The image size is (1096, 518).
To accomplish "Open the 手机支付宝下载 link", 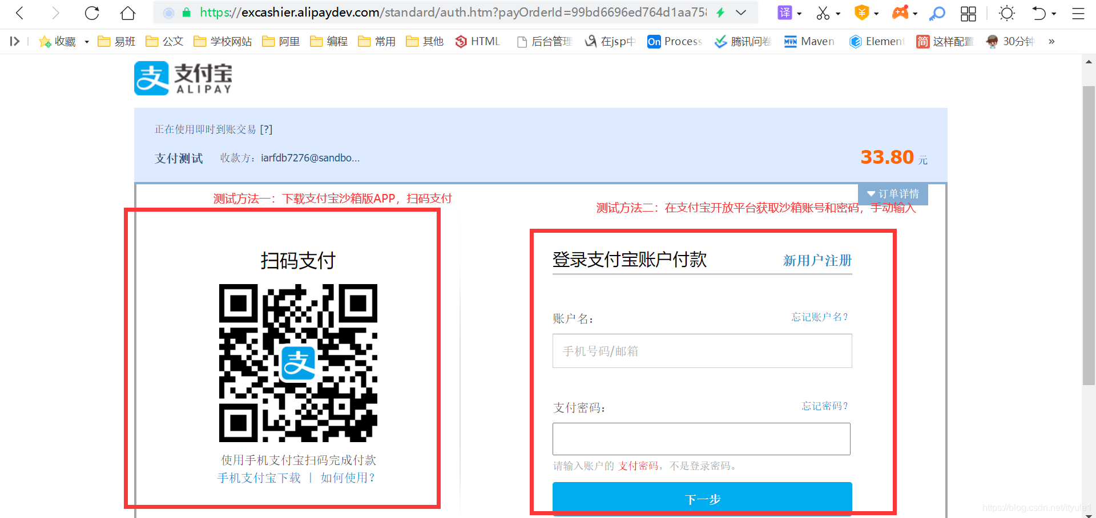I will [259, 477].
